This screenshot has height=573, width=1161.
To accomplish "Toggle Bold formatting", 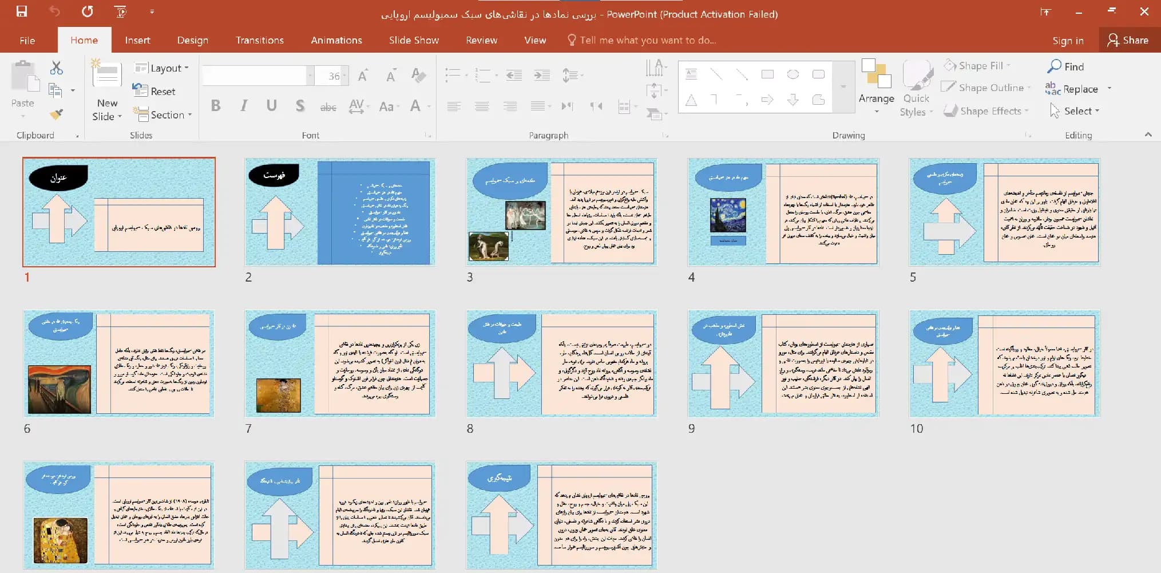I will tap(216, 105).
